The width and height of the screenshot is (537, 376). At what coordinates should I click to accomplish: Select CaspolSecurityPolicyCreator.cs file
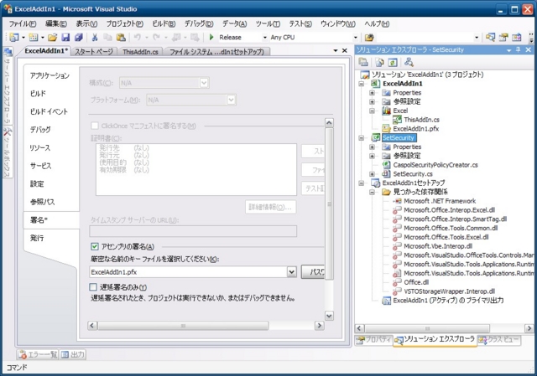pyautogui.click(x=435, y=165)
